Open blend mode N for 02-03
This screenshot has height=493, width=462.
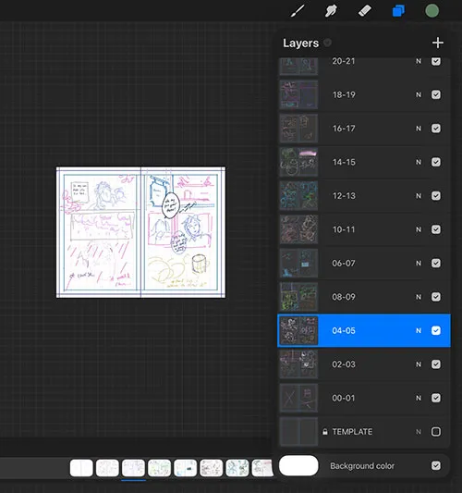point(419,364)
